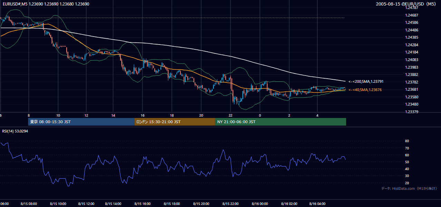The image size is (441, 207).
Task: Click hour tick 14 under price chart
Action: point(114,116)
